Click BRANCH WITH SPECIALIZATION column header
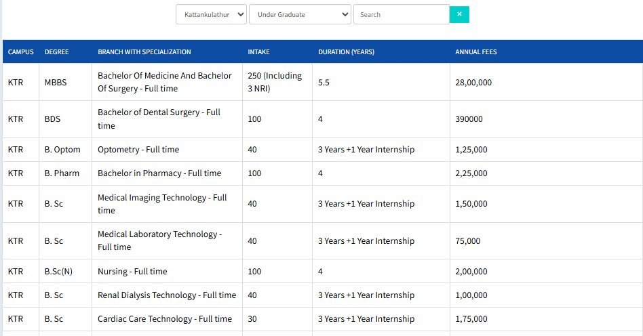This screenshot has width=643, height=336. 144,52
